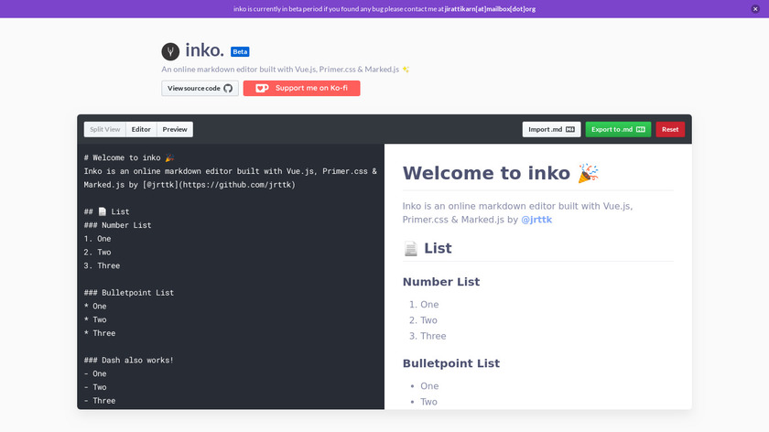Click Import .md button
Screen dimensions: 769x432
coord(551,129)
